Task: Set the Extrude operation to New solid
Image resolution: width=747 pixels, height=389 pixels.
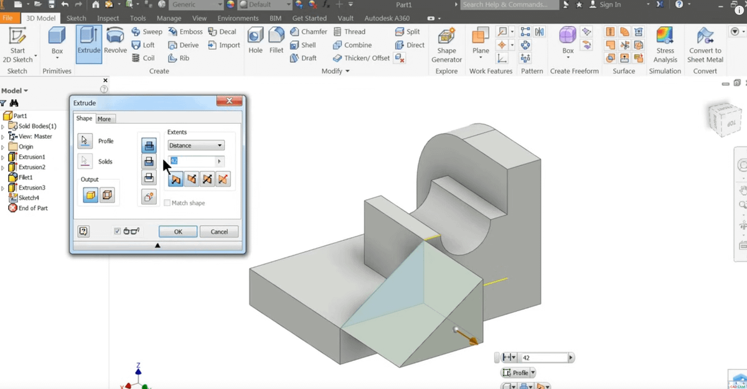Action: pos(149,197)
